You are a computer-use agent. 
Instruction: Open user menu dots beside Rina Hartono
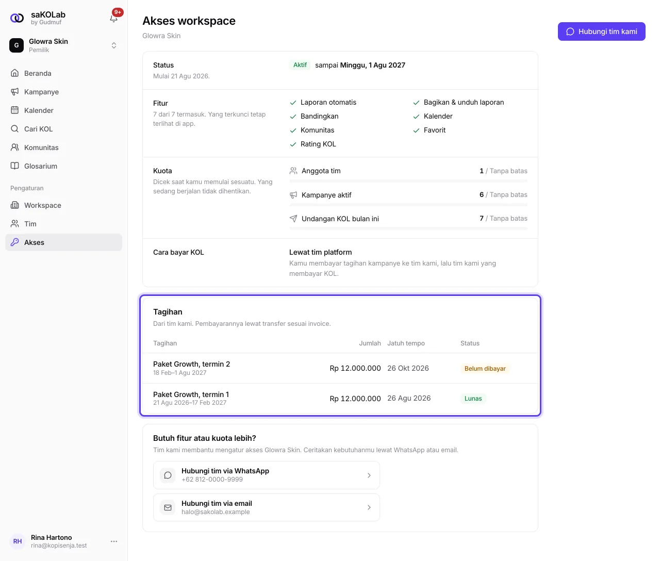click(x=114, y=541)
